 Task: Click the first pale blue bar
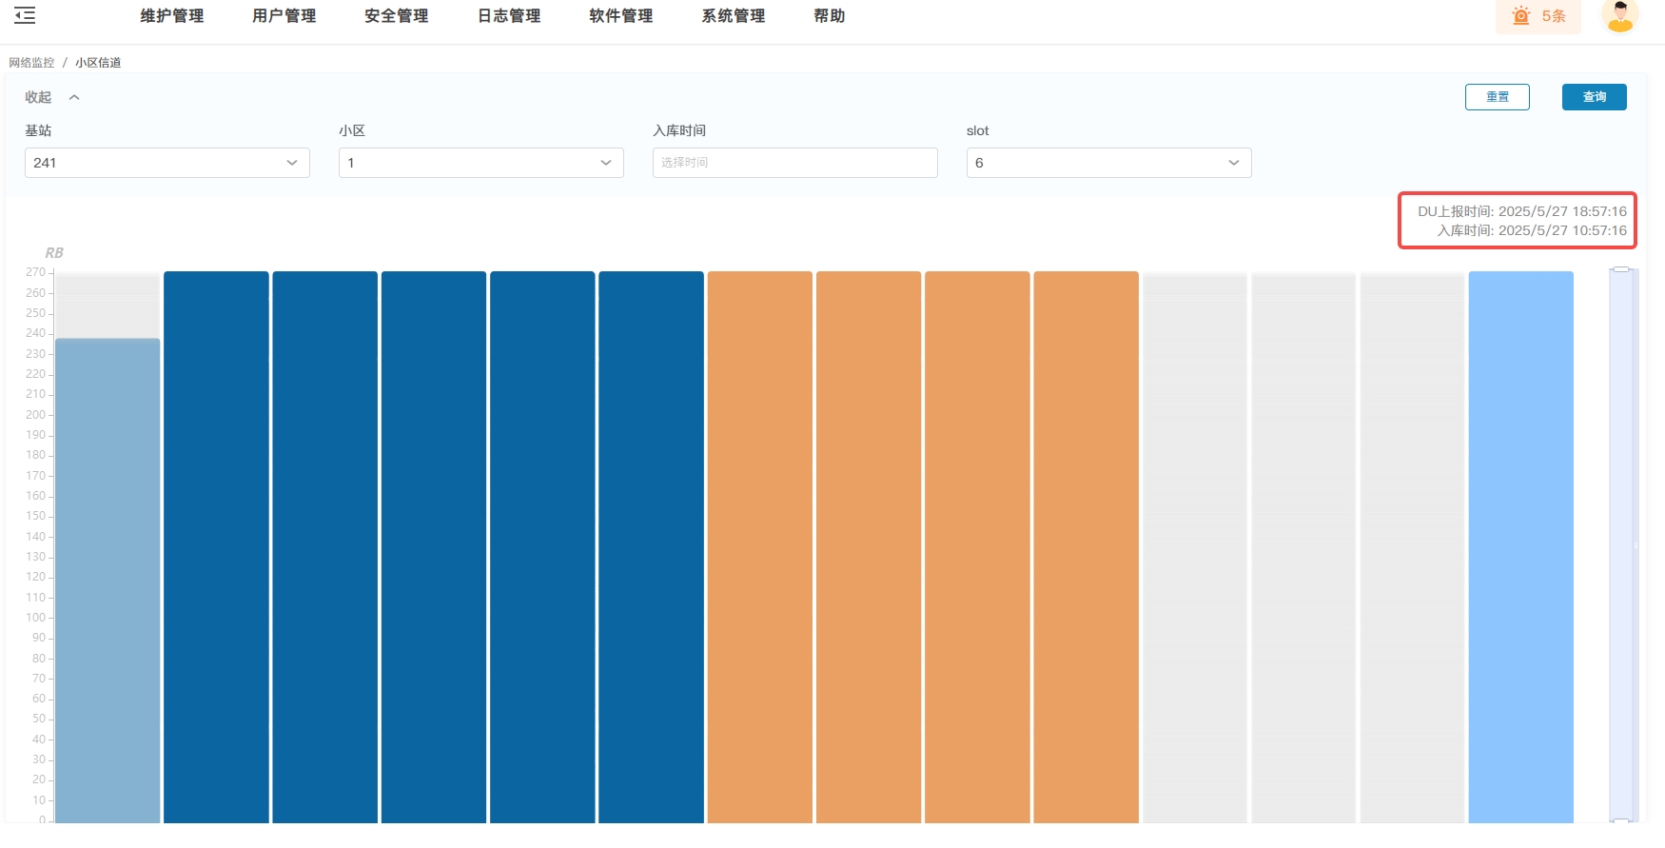click(x=108, y=581)
